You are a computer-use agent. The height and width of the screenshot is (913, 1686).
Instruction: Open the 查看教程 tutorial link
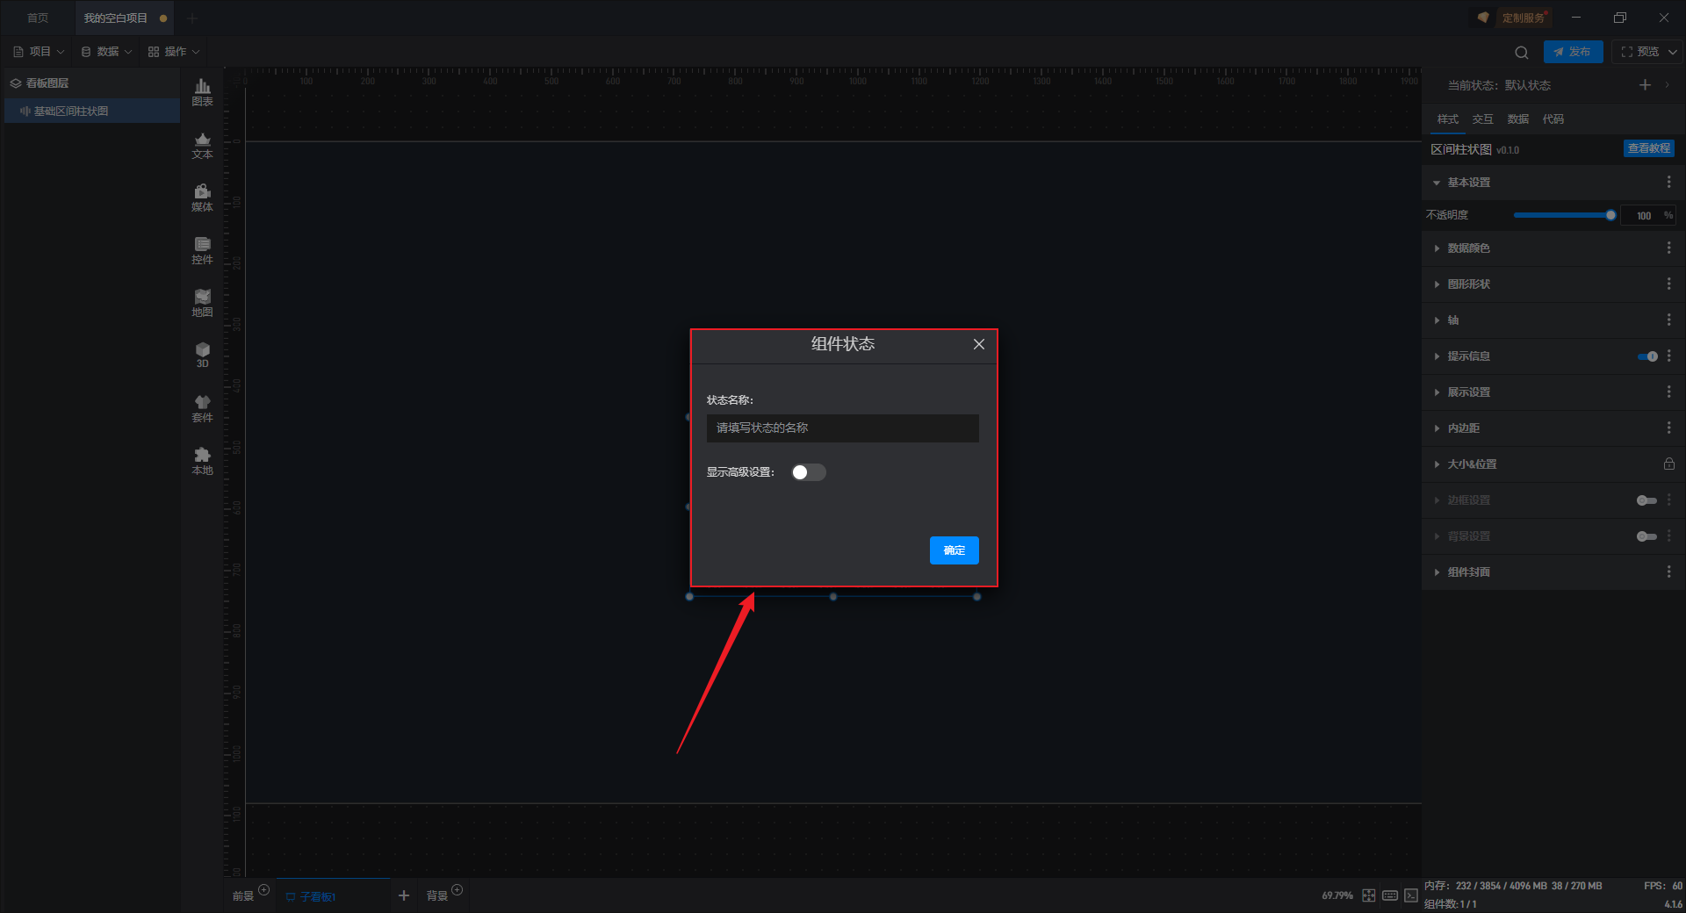(x=1649, y=148)
